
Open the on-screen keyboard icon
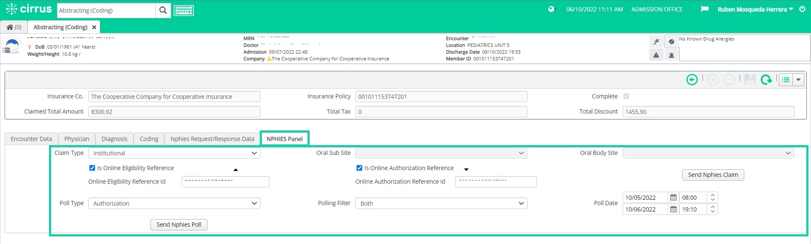[184, 11]
